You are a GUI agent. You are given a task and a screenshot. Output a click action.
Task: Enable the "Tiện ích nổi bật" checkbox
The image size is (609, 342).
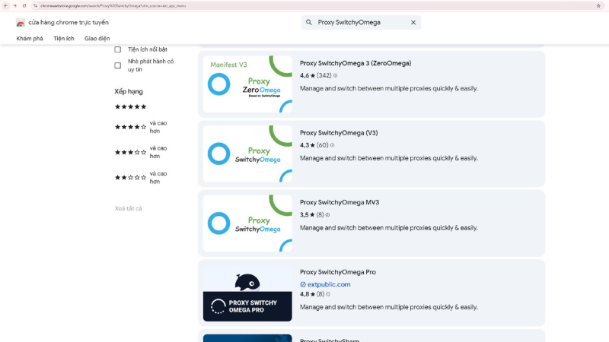[118, 49]
